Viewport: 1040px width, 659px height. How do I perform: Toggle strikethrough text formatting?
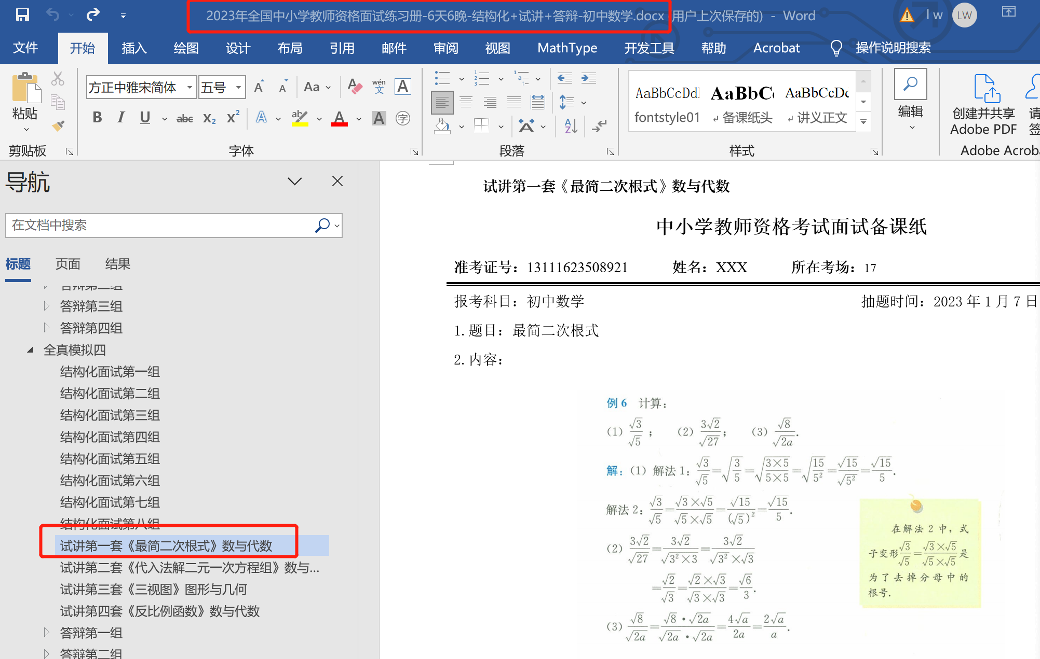click(x=184, y=119)
